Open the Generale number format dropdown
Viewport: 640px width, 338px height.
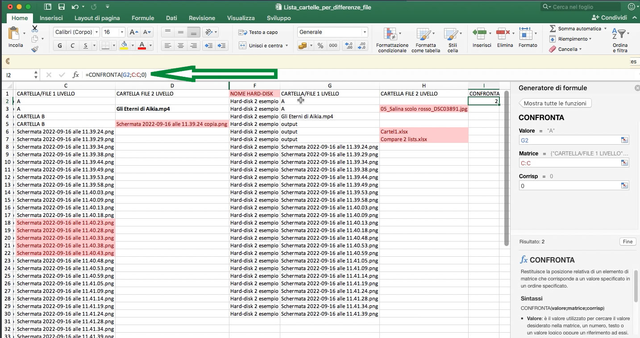click(x=365, y=32)
